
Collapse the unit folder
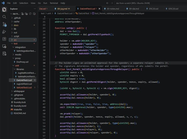[23, 66]
